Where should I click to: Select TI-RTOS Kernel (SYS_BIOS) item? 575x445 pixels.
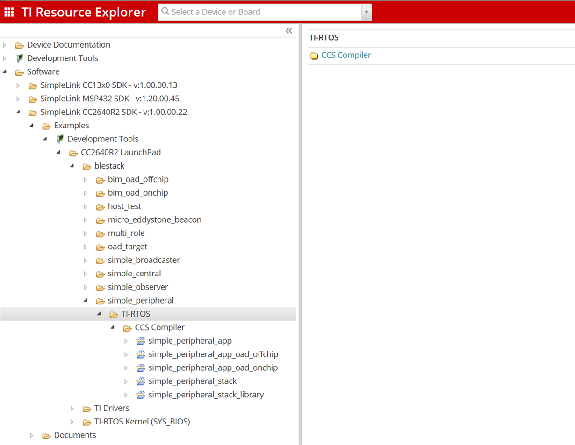point(142,422)
